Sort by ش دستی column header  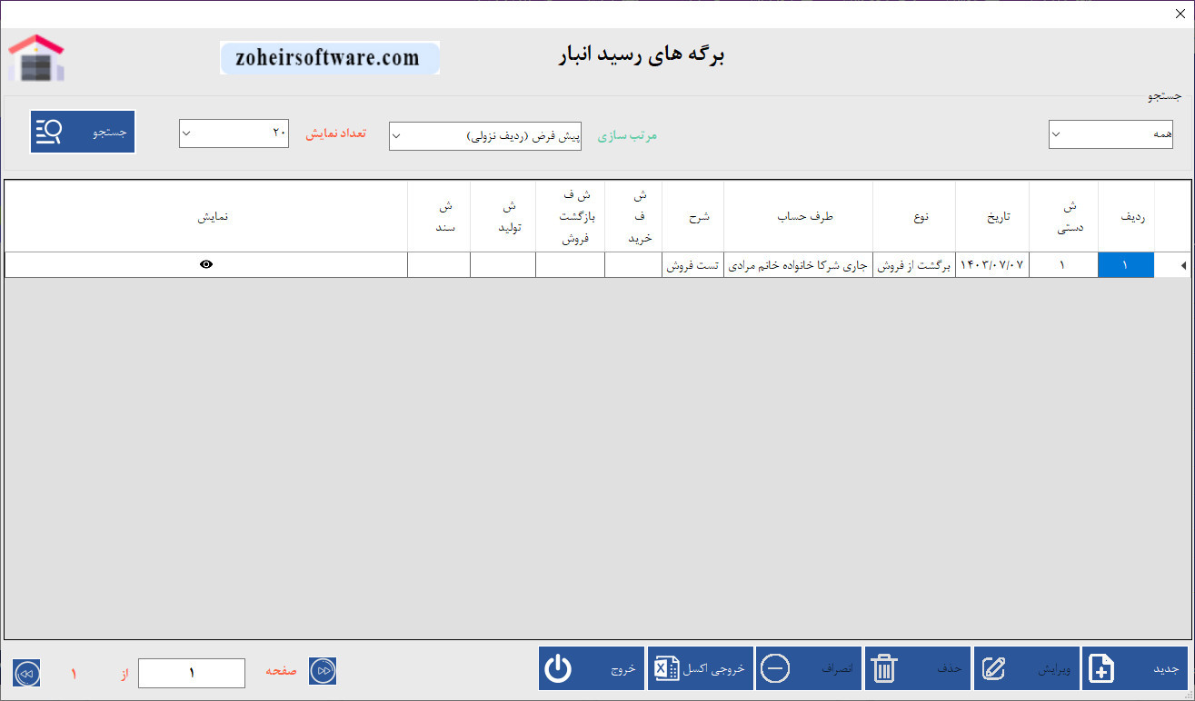[1064, 216]
